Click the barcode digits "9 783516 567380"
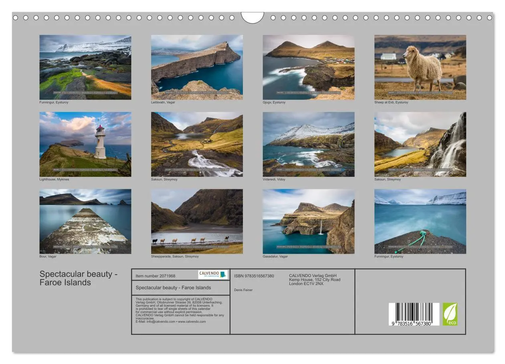The image size is (505, 364). point(412,324)
